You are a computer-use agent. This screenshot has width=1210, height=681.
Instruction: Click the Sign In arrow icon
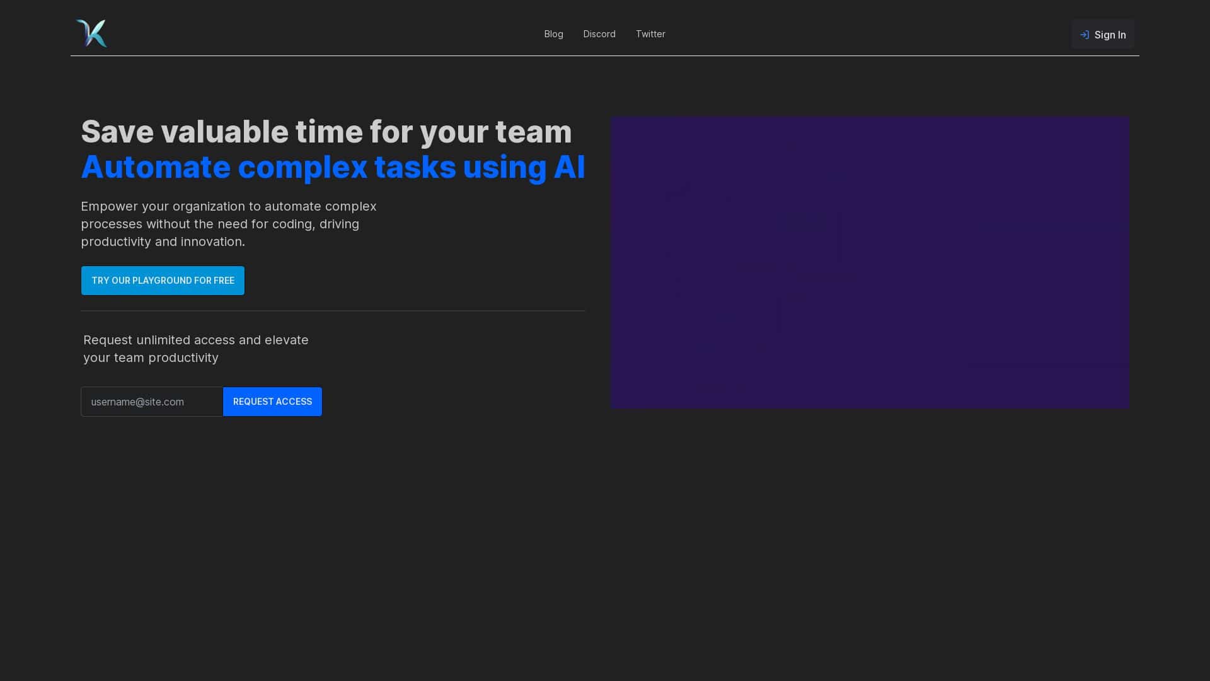(x=1085, y=35)
